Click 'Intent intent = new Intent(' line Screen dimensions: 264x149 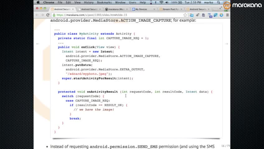tap(88, 52)
